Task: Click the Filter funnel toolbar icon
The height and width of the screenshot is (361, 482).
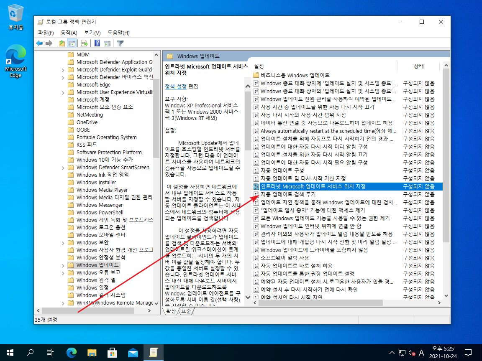Action: [120, 43]
